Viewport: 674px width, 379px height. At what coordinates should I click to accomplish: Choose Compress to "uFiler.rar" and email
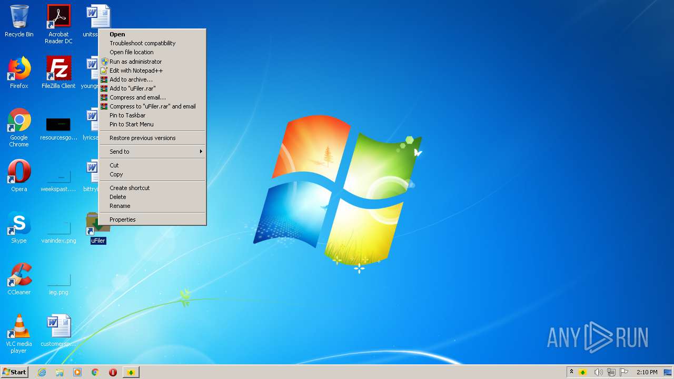[x=153, y=106]
